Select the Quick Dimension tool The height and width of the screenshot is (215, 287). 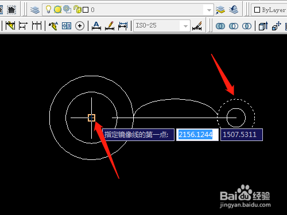(10, 25)
